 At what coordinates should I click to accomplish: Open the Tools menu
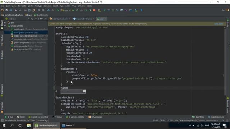point(68,6)
